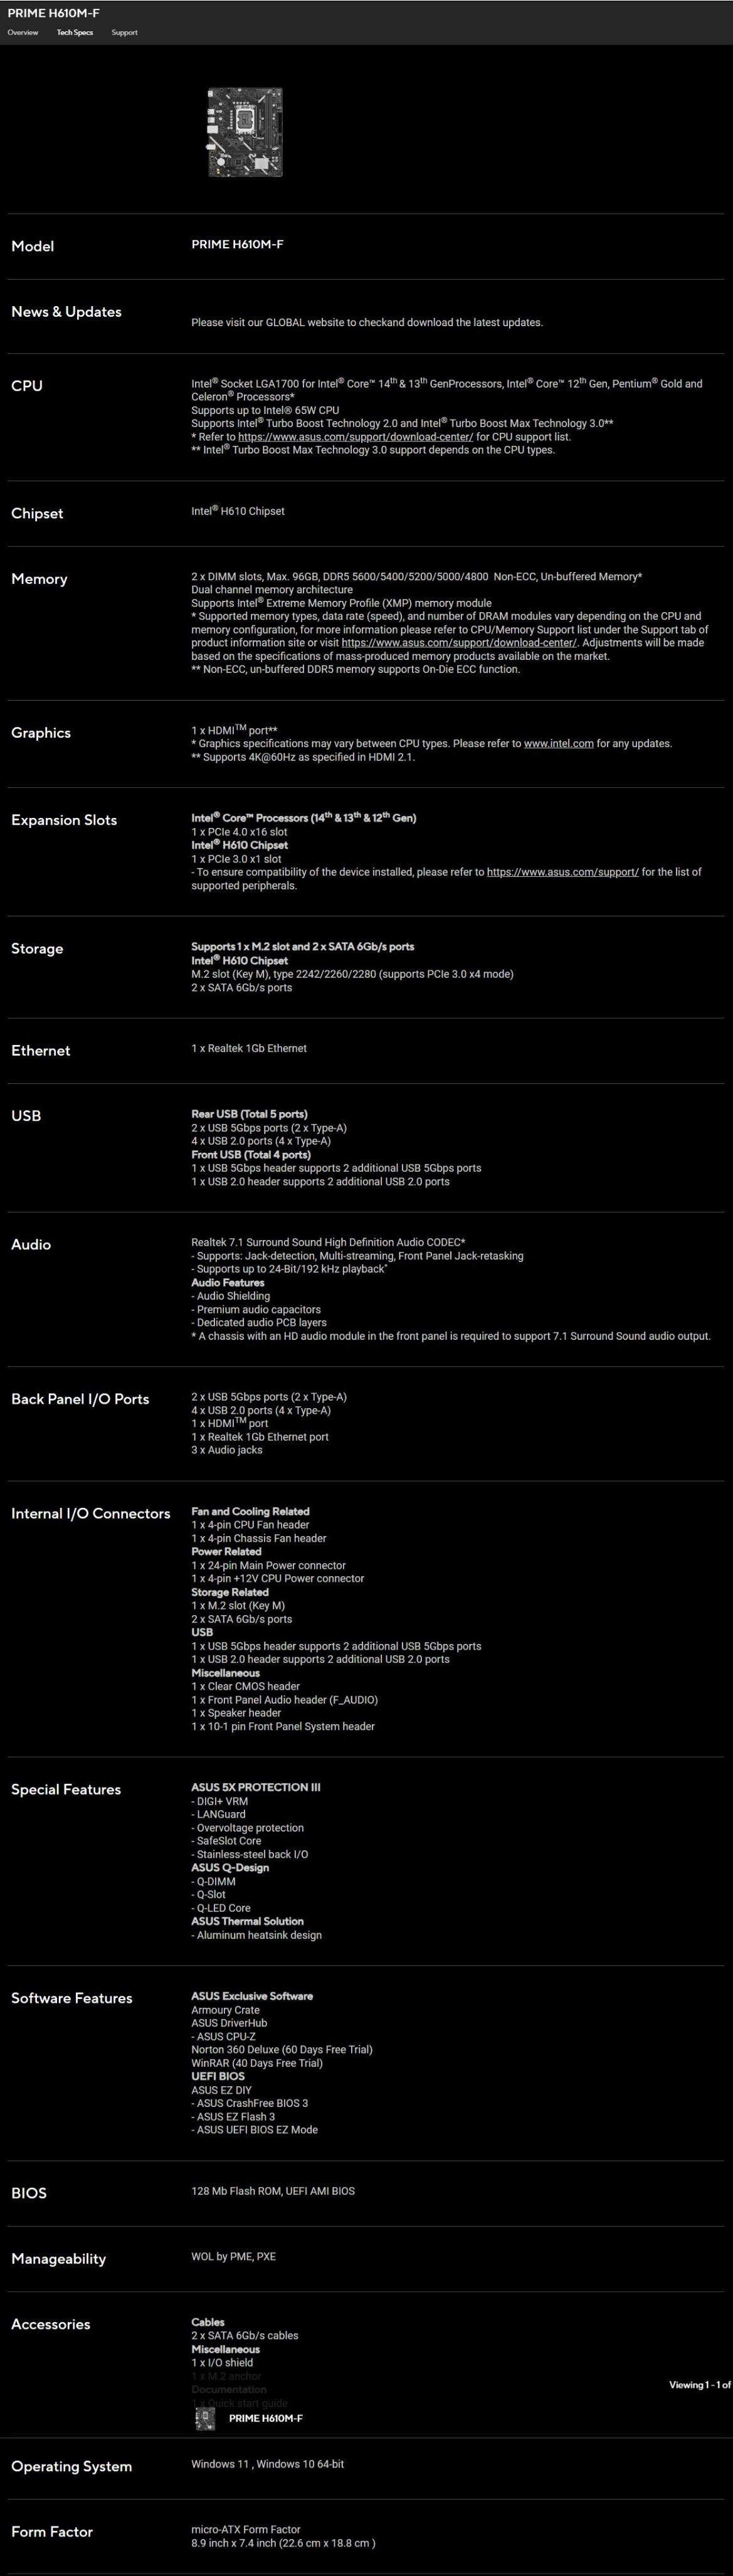Image resolution: width=733 pixels, height=2576 pixels.
Task: Open the Overview tab
Action: pos(22,33)
